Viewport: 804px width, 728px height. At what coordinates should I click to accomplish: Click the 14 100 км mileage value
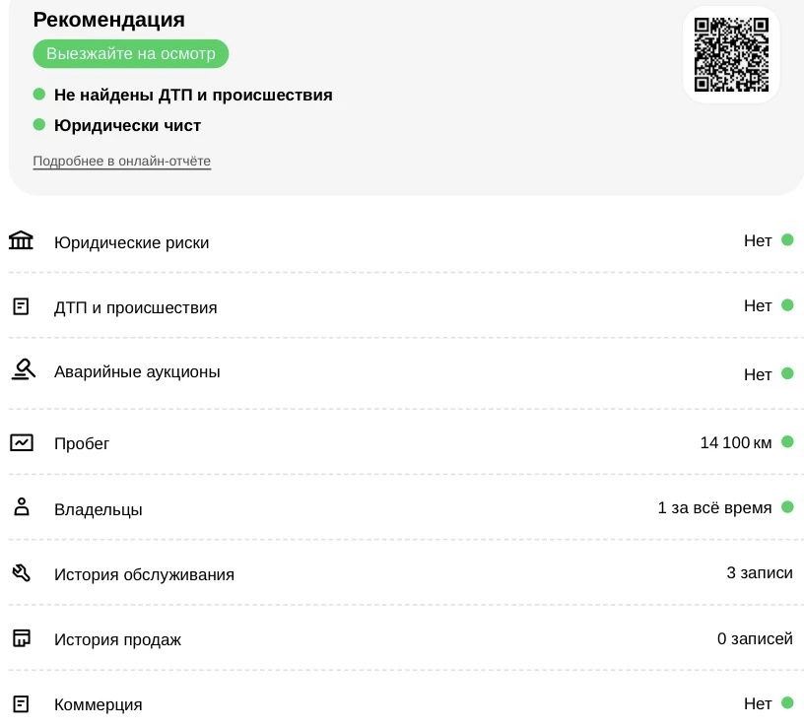pyautogui.click(x=736, y=442)
